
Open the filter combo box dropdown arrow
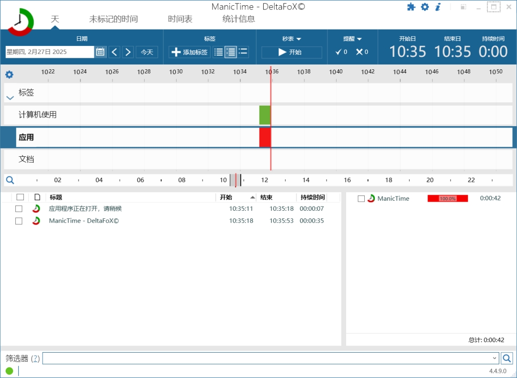tap(494, 358)
